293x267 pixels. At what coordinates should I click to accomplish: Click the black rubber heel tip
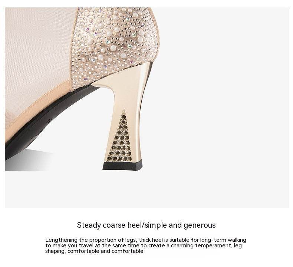(123, 165)
